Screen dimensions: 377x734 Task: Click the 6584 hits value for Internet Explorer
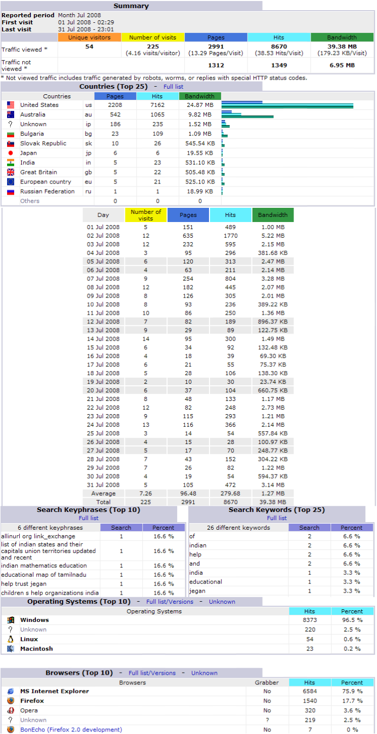pos(310,691)
